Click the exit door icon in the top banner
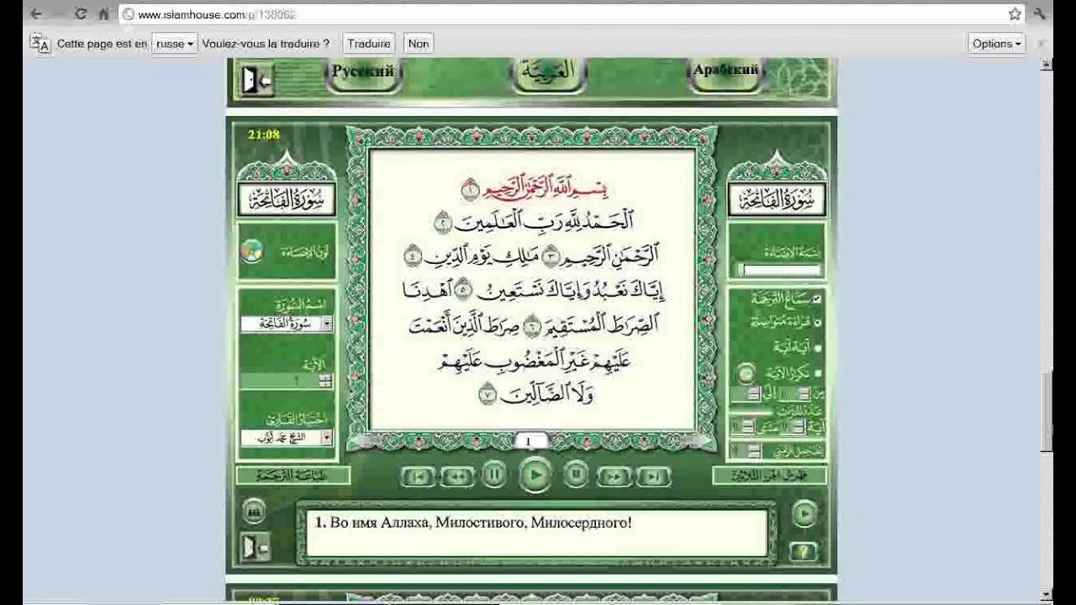The height and width of the screenshot is (605, 1076). [x=256, y=80]
